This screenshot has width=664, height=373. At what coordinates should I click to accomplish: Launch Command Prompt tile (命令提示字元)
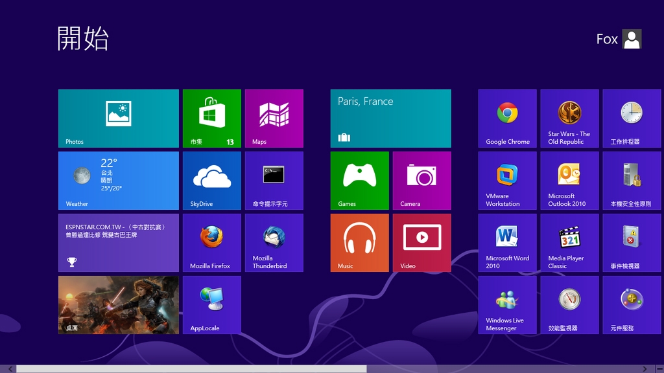274,181
